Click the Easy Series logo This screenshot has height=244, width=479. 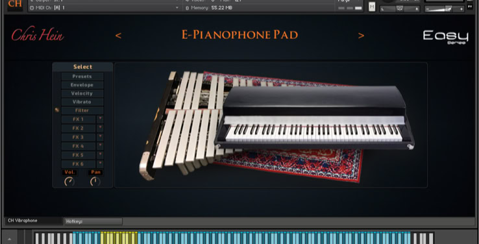pyautogui.click(x=445, y=37)
